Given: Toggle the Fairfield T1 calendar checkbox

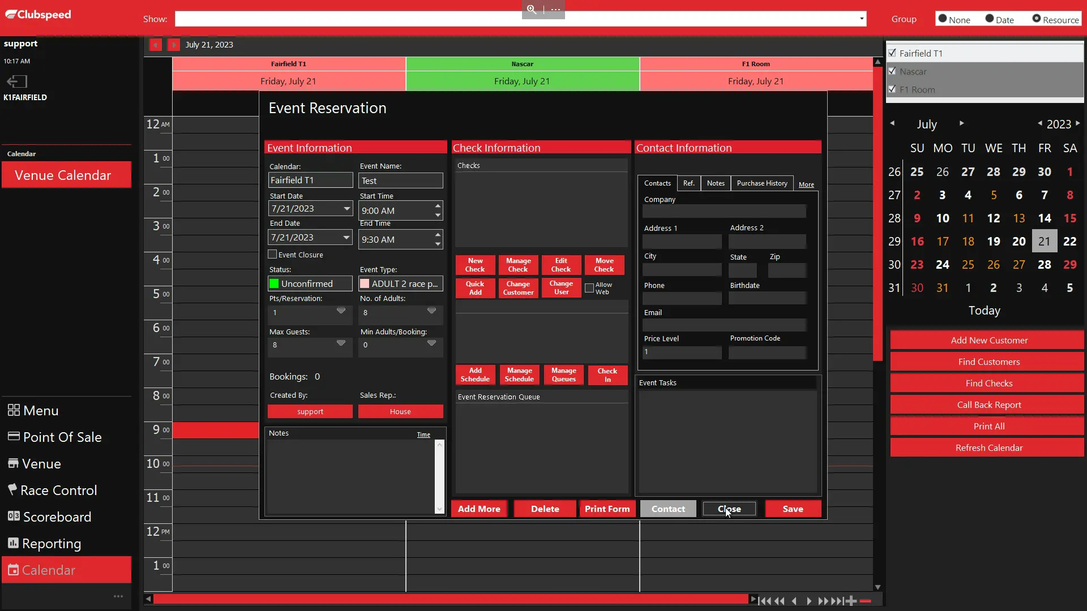Looking at the screenshot, I should click(893, 53).
